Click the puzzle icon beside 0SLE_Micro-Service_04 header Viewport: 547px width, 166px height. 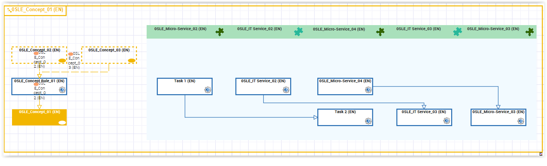tap(381, 32)
